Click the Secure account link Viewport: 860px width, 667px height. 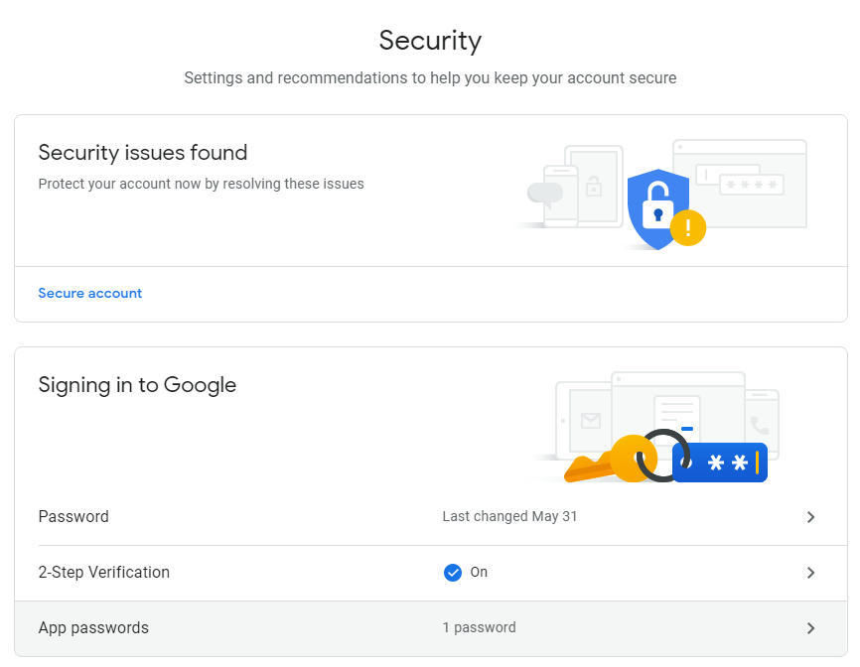[90, 293]
